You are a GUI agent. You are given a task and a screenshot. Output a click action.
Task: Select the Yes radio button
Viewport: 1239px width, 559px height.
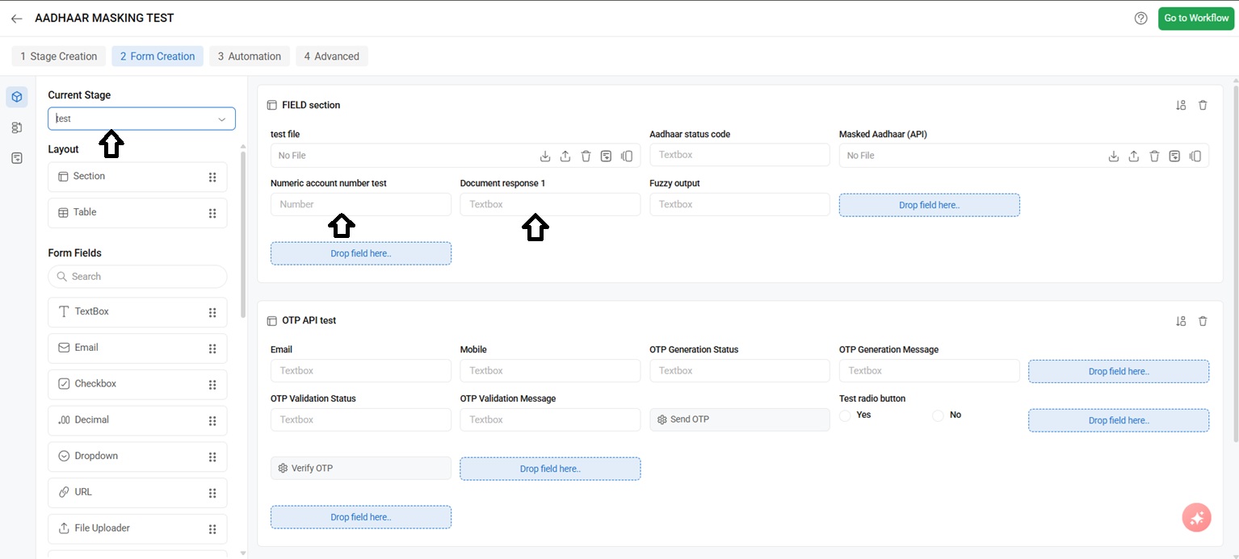846,415
